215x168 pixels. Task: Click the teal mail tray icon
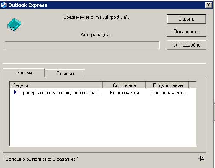(x=14, y=24)
